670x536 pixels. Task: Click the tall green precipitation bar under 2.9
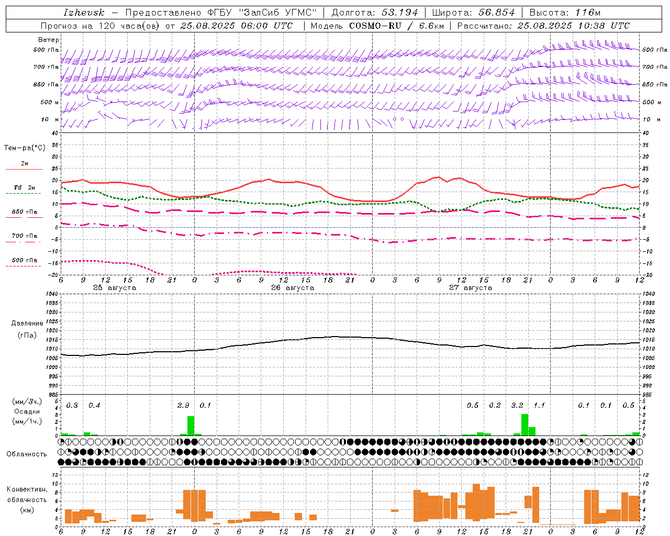click(x=191, y=426)
